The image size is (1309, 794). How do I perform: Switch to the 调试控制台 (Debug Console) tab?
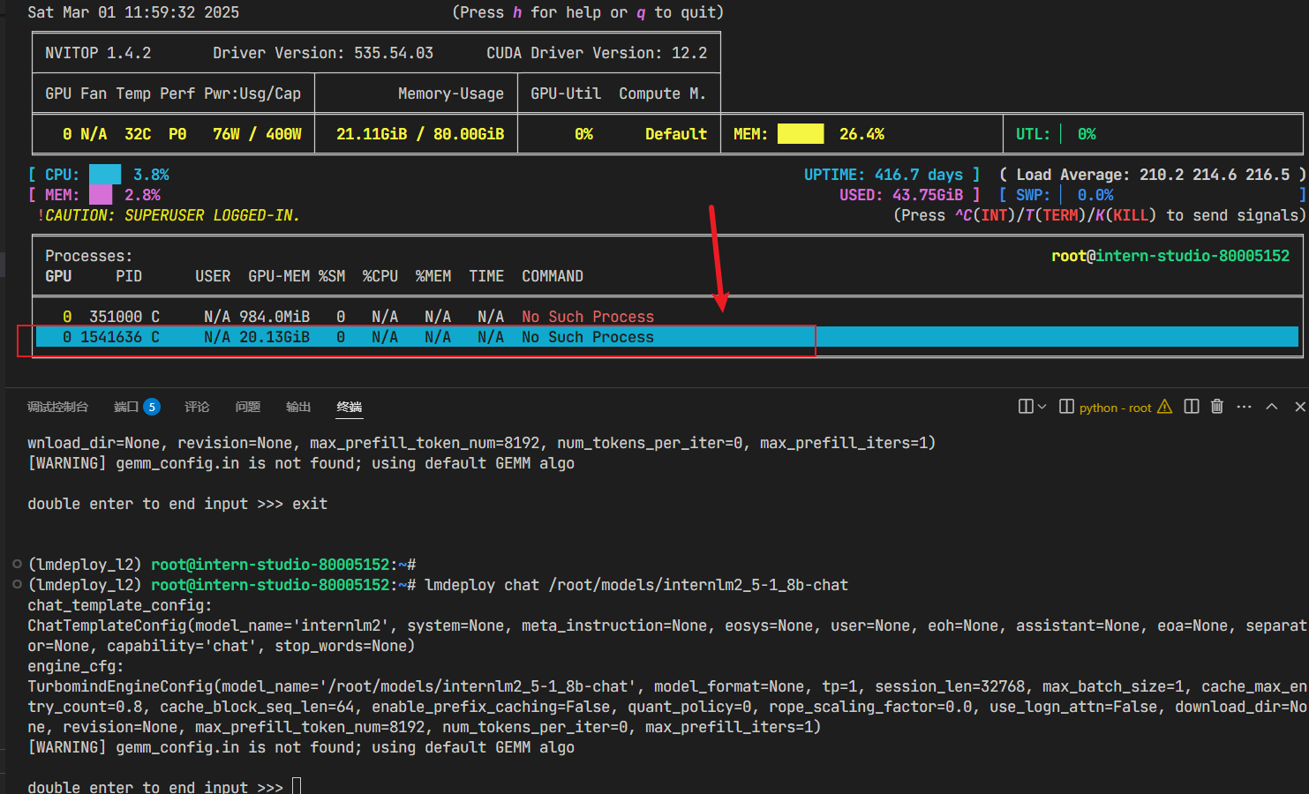(x=58, y=407)
